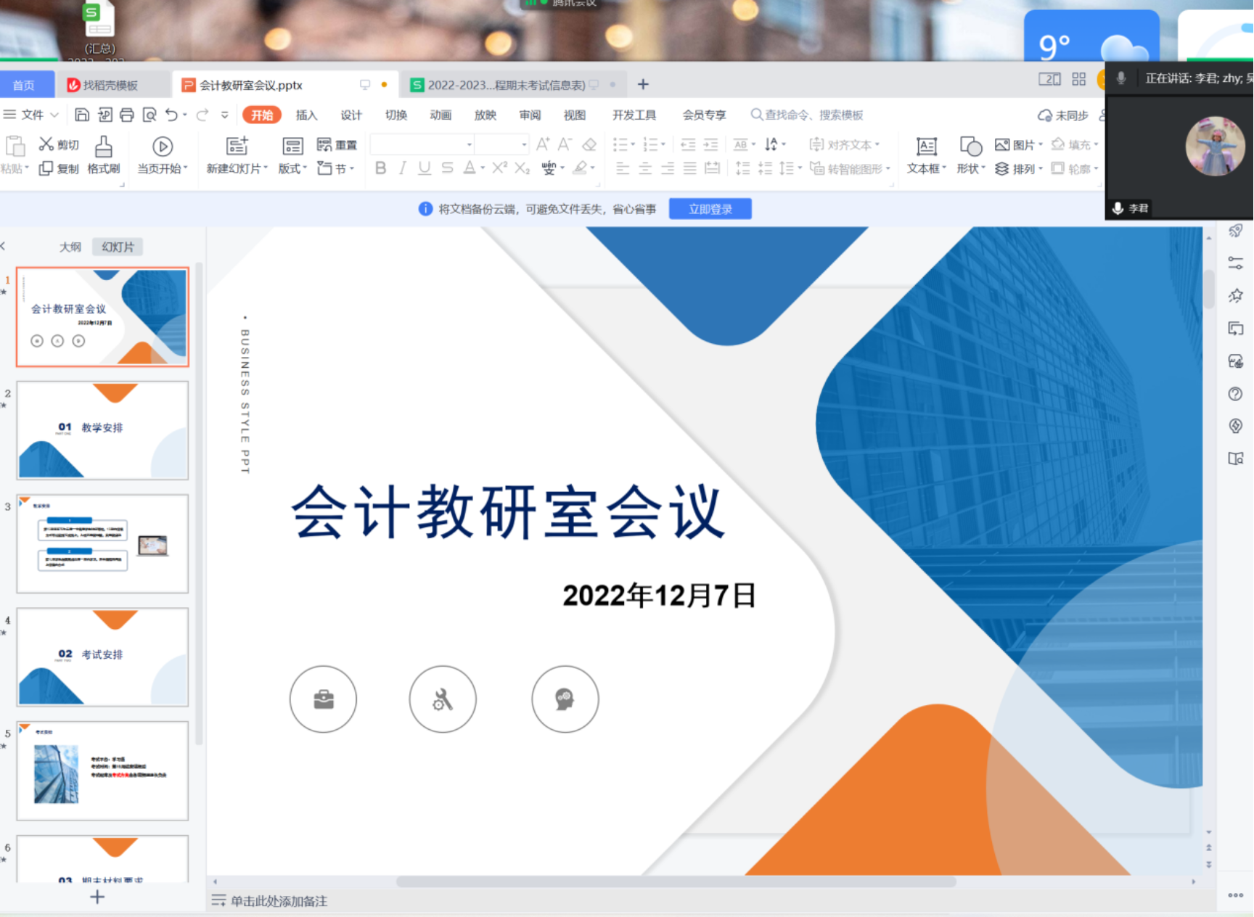This screenshot has height=917, width=1254.
Task: Open the Insert (插入) ribbon tab
Action: click(306, 115)
